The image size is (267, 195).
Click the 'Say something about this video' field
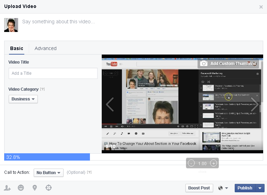[58, 22]
